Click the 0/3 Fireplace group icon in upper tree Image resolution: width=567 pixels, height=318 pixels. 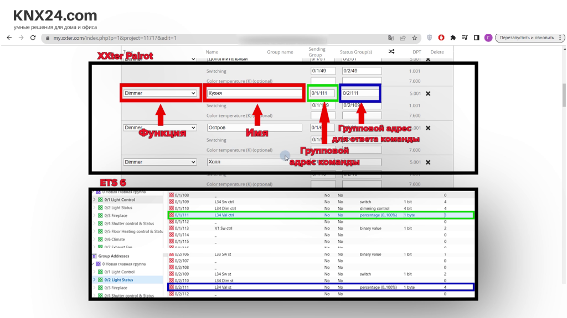coord(101,215)
